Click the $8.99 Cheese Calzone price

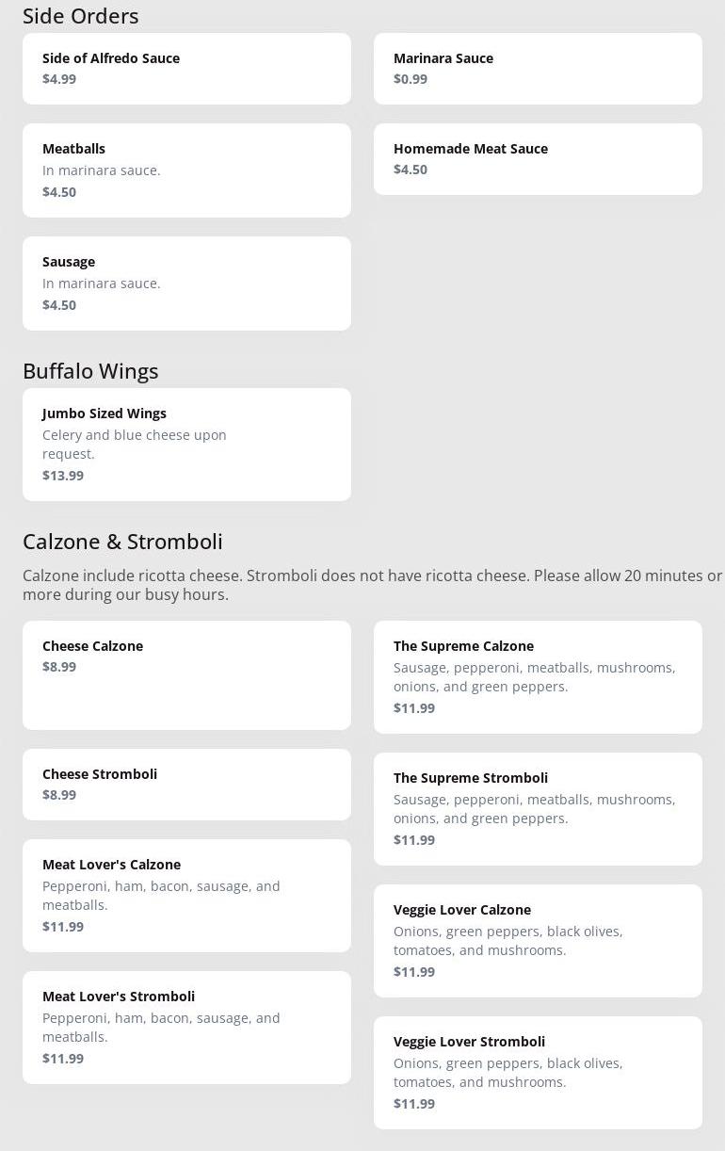[x=59, y=667]
